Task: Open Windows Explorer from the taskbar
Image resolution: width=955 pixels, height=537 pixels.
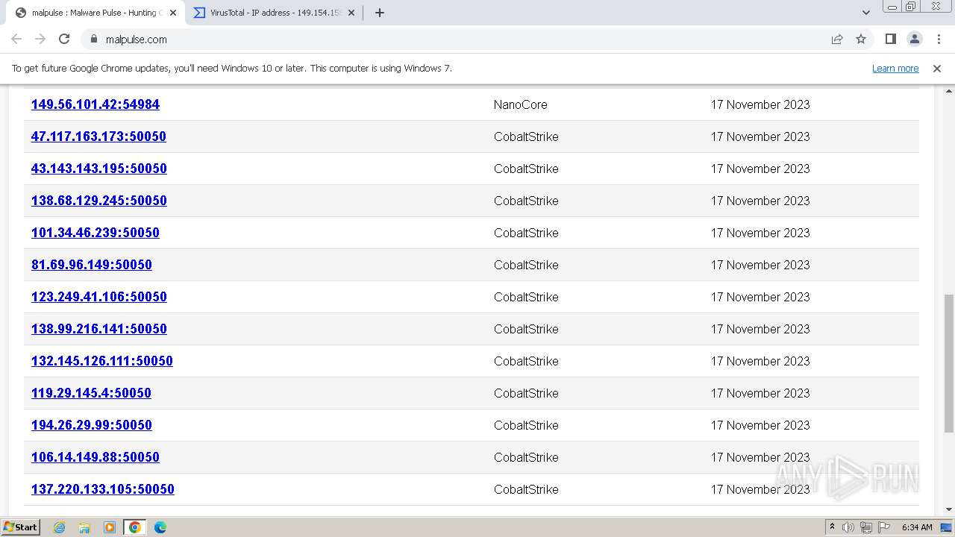Action: [x=84, y=527]
